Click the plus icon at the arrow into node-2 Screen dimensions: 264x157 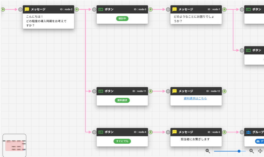tap(3, 10)
